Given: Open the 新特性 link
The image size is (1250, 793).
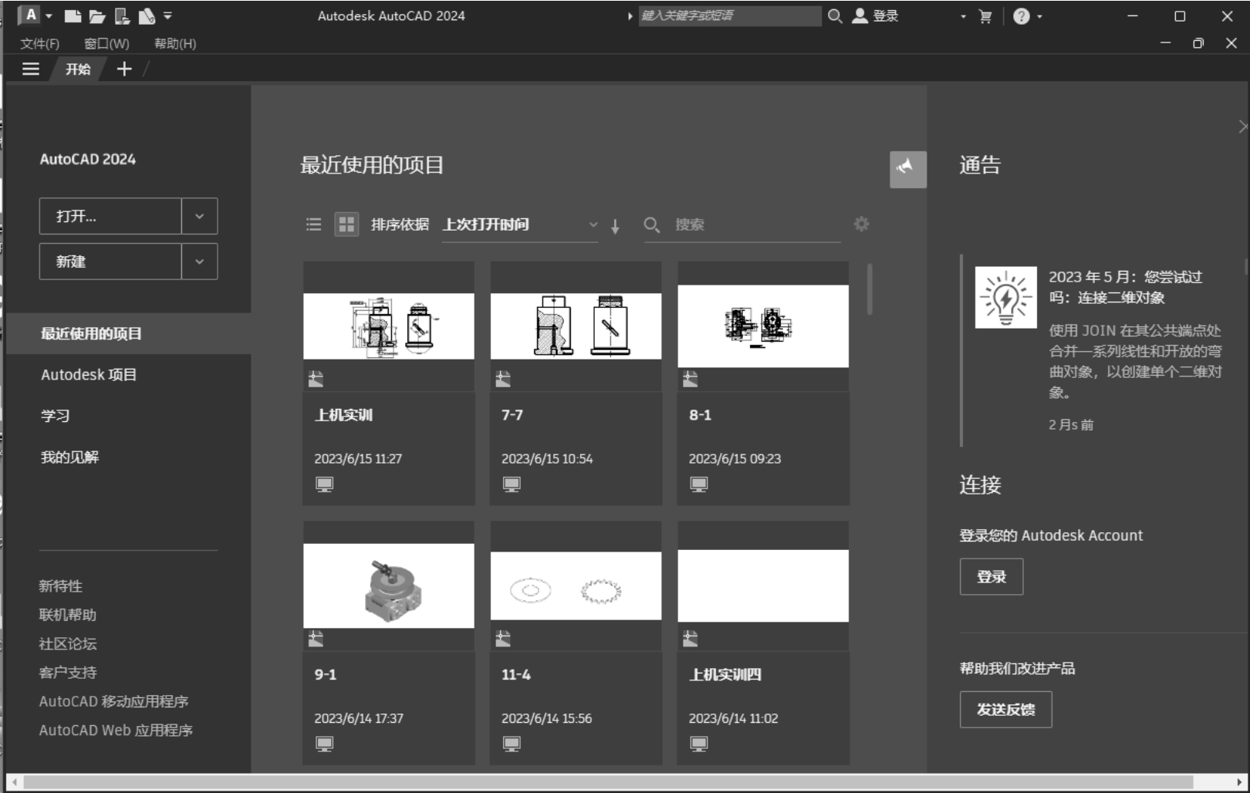Looking at the screenshot, I should (61, 586).
